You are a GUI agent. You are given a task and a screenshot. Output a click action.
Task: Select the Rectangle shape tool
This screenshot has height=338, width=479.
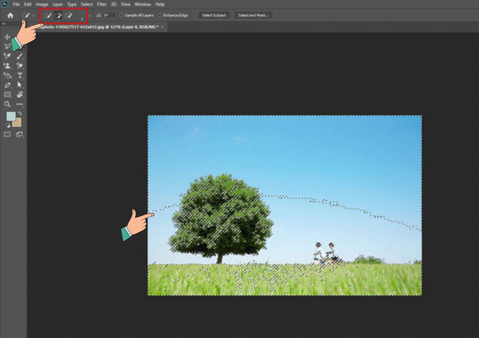pos(7,94)
